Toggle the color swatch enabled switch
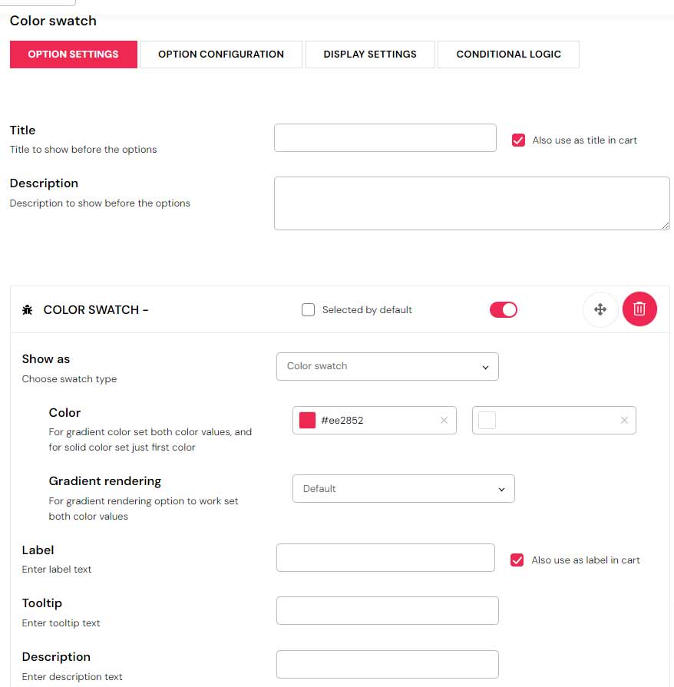This screenshot has width=674, height=687. pos(504,309)
